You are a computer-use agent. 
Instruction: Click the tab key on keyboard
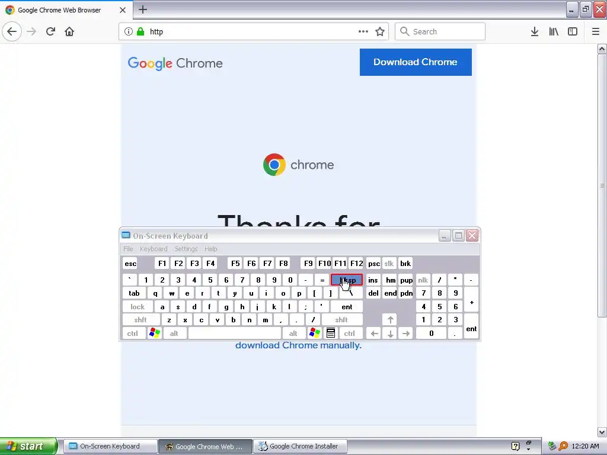pos(135,293)
